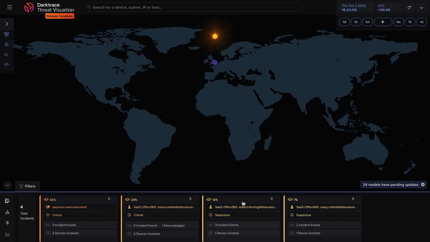
Task: Open the warning triangle alerts icon
Action: point(7,212)
